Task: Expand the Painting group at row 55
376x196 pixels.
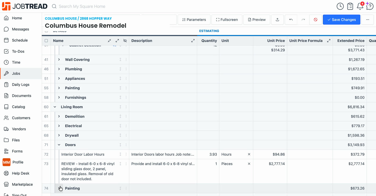Action: coord(59,88)
